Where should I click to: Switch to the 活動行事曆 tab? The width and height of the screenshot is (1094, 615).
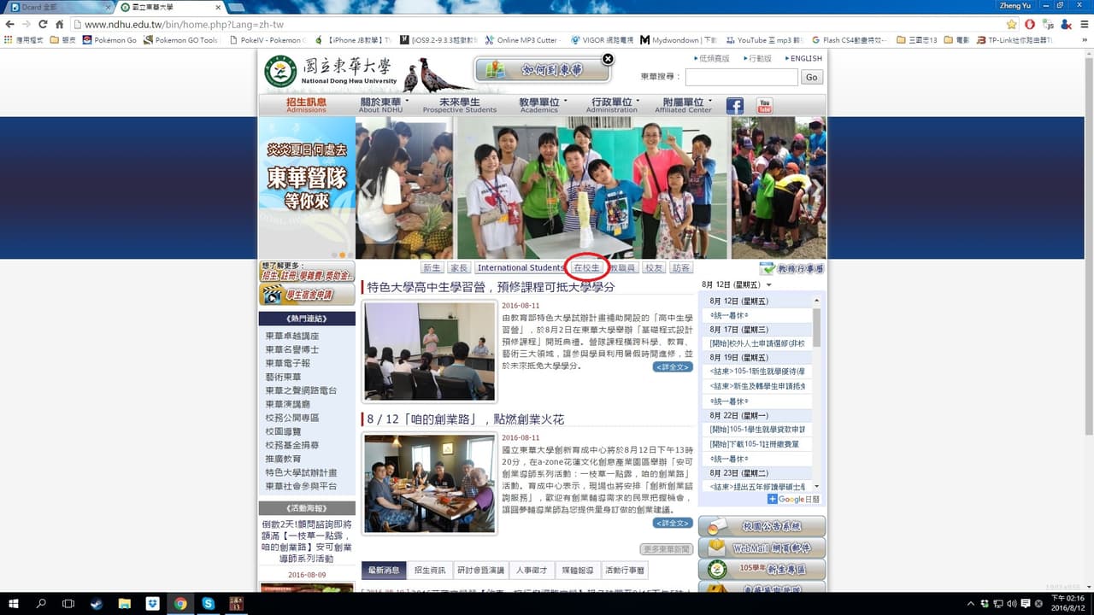coord(625,571)
